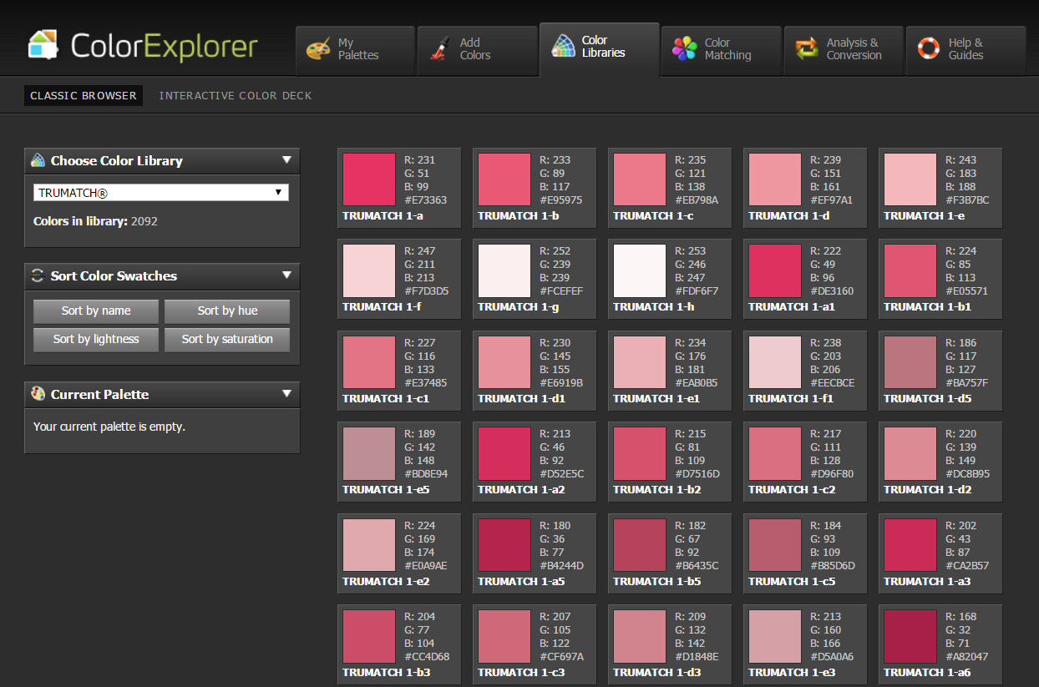Collapse the Choose Color Library panel
The height and width of the screenshot is (687, 1039).
(286, 160)
